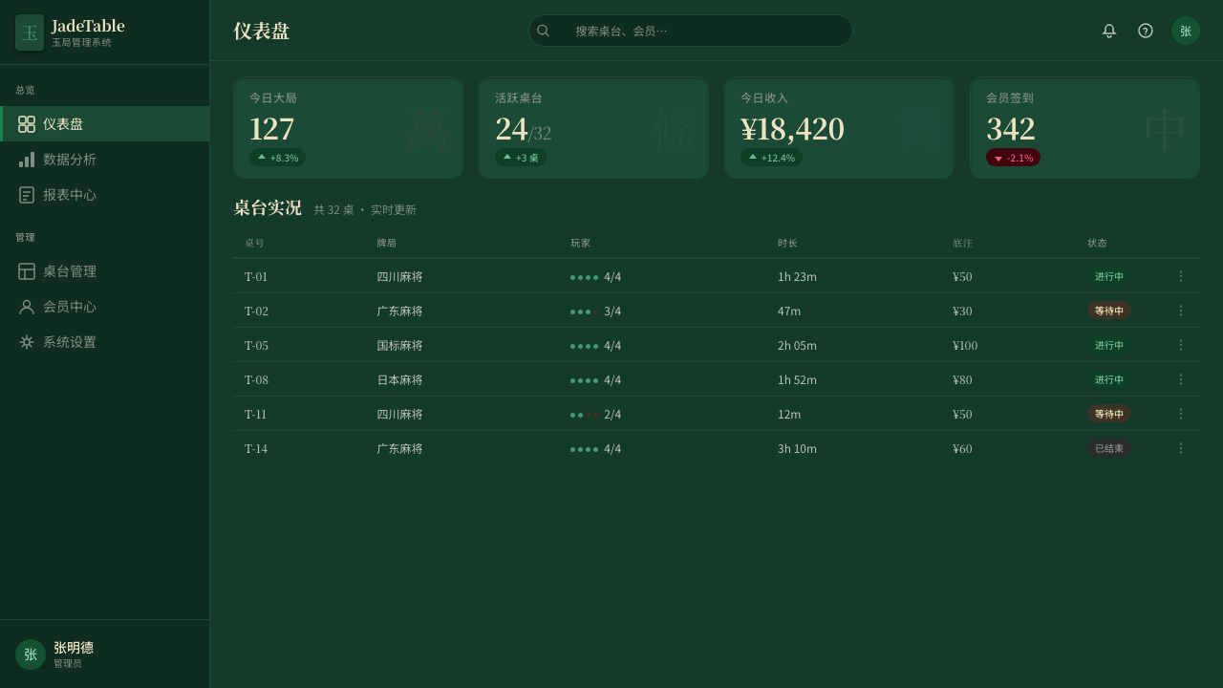Select table number T-05
Image resolution: width=1223 pixels, height=688 pixels.
point(256,346)
